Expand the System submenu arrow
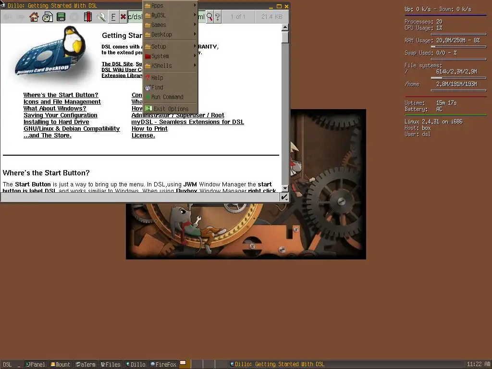The width and height of the screenshot is (492, 369). (195, 56)
